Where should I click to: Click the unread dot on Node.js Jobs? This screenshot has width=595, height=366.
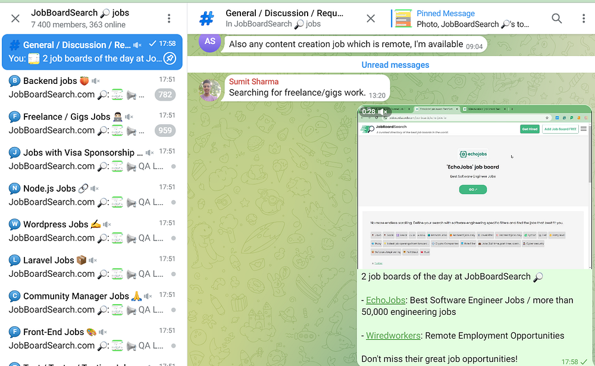pyautogui.click(x=173, y=202)
